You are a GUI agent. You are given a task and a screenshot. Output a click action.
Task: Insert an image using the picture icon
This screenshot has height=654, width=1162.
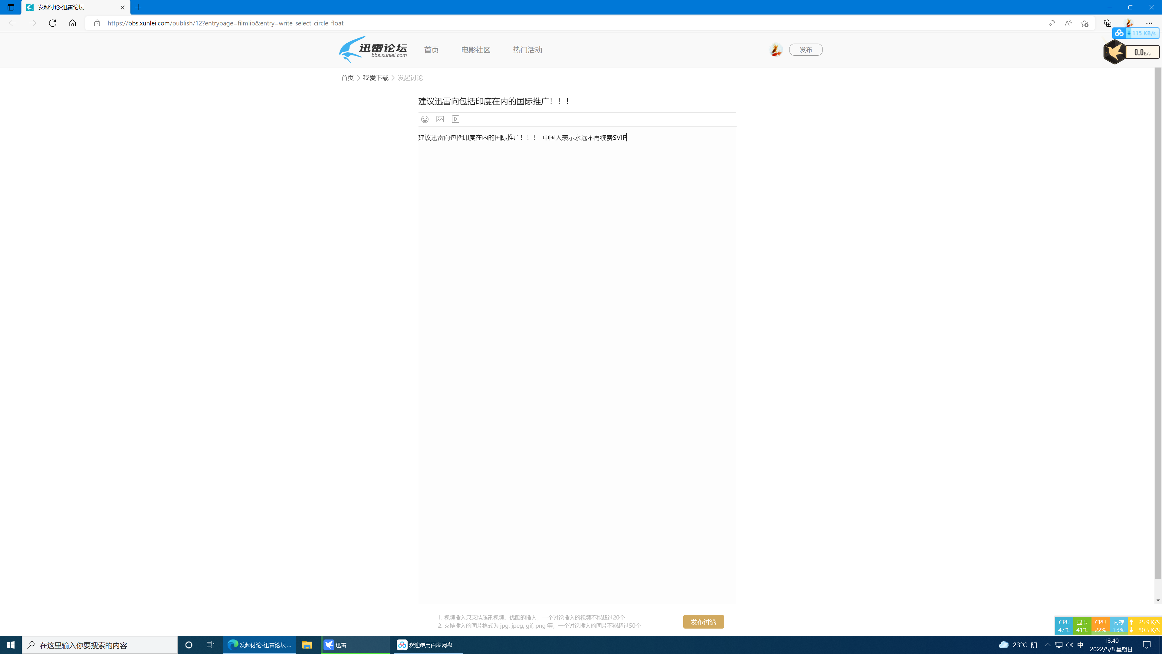point(440,119)
